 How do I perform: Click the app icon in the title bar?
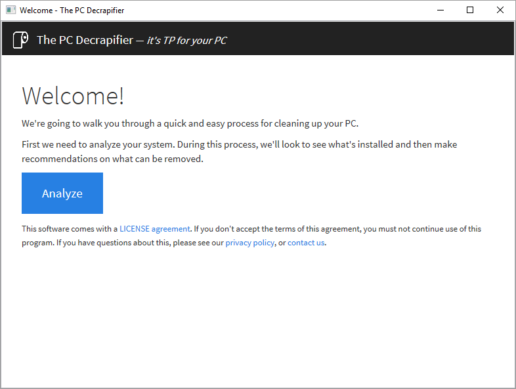click(x=11, y=10)
